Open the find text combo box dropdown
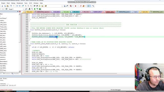This screenshot has width=164, height=92. (x=62, y=6)
